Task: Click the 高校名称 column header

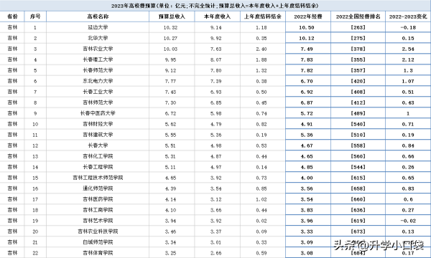Action: [x=98, y=16]
